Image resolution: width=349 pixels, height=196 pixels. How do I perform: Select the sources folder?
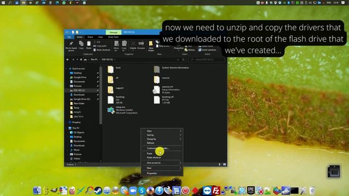coord(161,79)
